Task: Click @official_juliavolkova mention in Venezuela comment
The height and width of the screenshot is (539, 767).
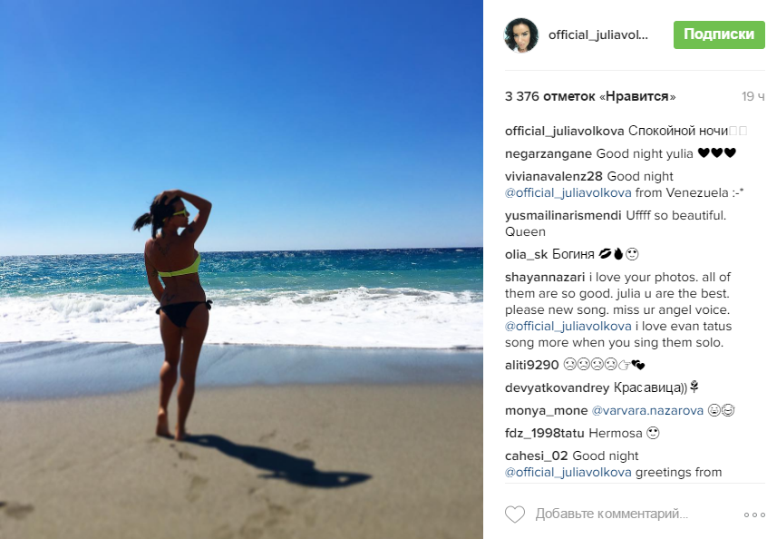Action: 568,193
